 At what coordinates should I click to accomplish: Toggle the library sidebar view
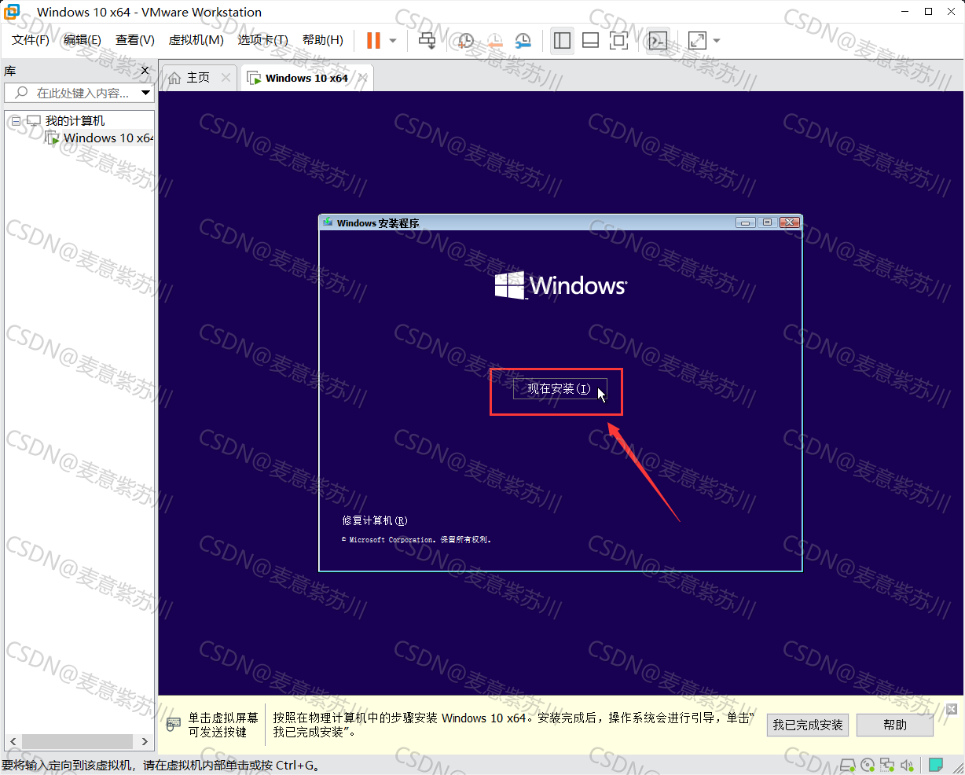click(562, 40)
